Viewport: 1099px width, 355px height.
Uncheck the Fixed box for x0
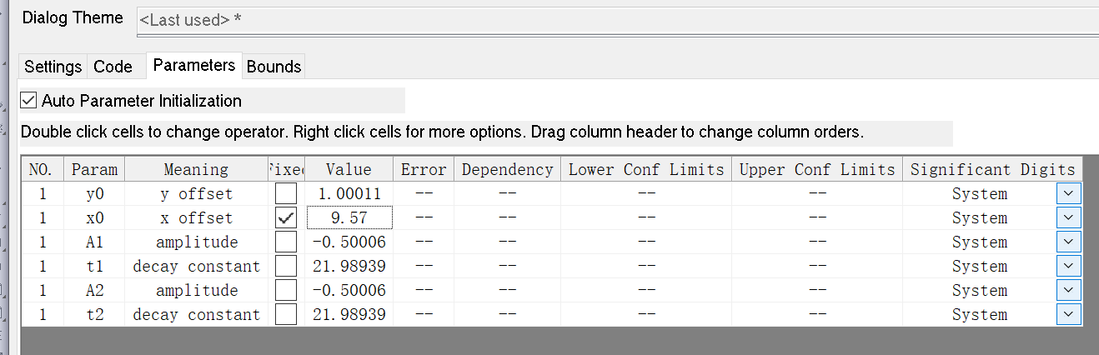286,218
